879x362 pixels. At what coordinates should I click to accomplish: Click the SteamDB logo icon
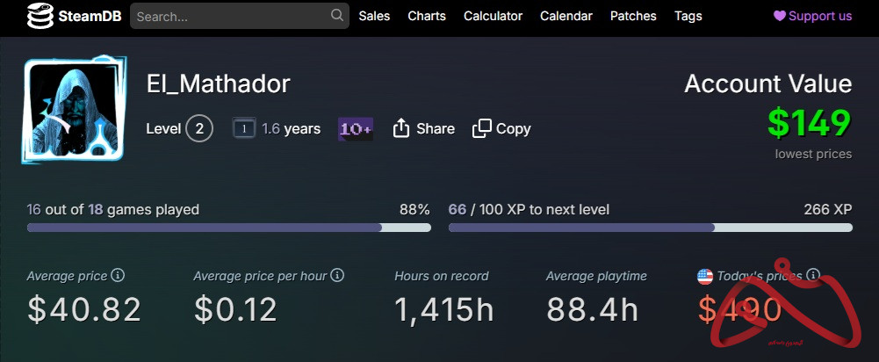[x=40, y=16]
